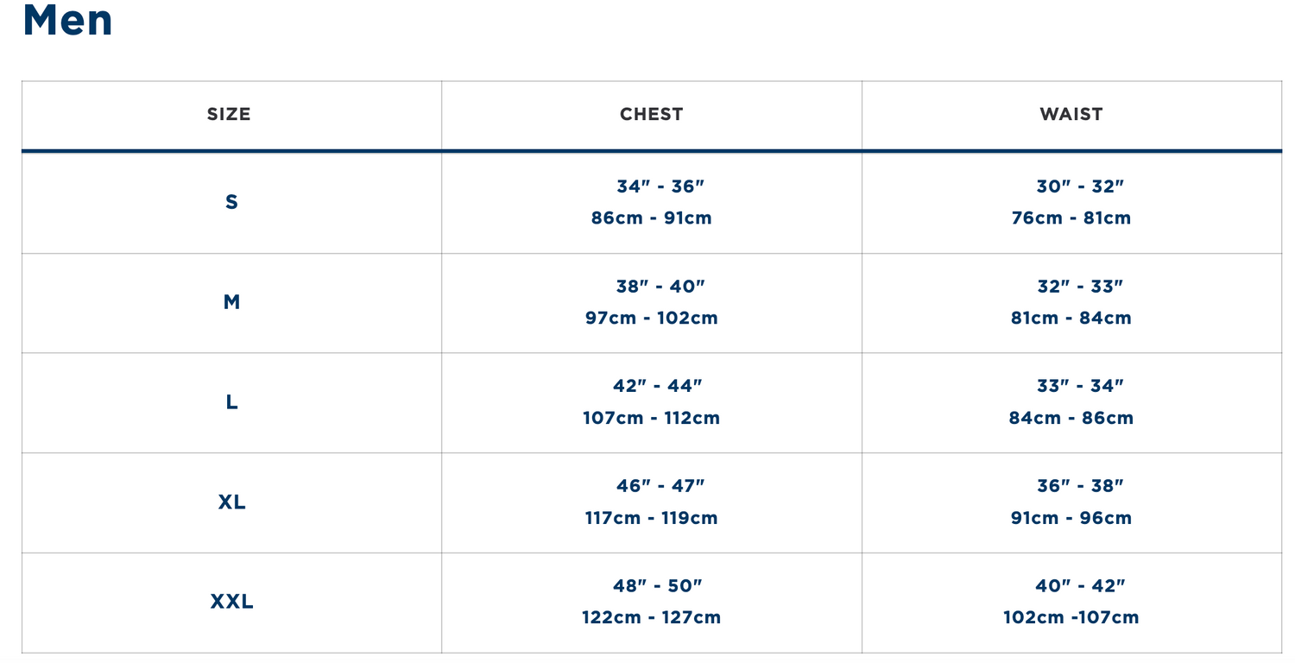Click chest value 97cm - 102cm
Screen dimensions: 1295x663
pos(652,318)
